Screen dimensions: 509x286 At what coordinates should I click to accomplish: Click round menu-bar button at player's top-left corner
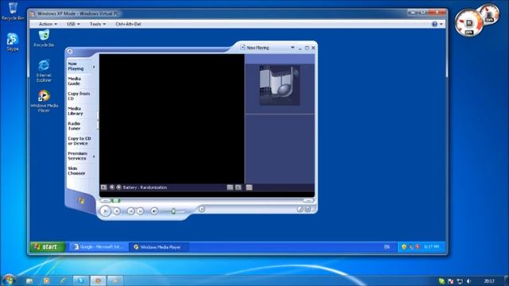coord(70,52)
